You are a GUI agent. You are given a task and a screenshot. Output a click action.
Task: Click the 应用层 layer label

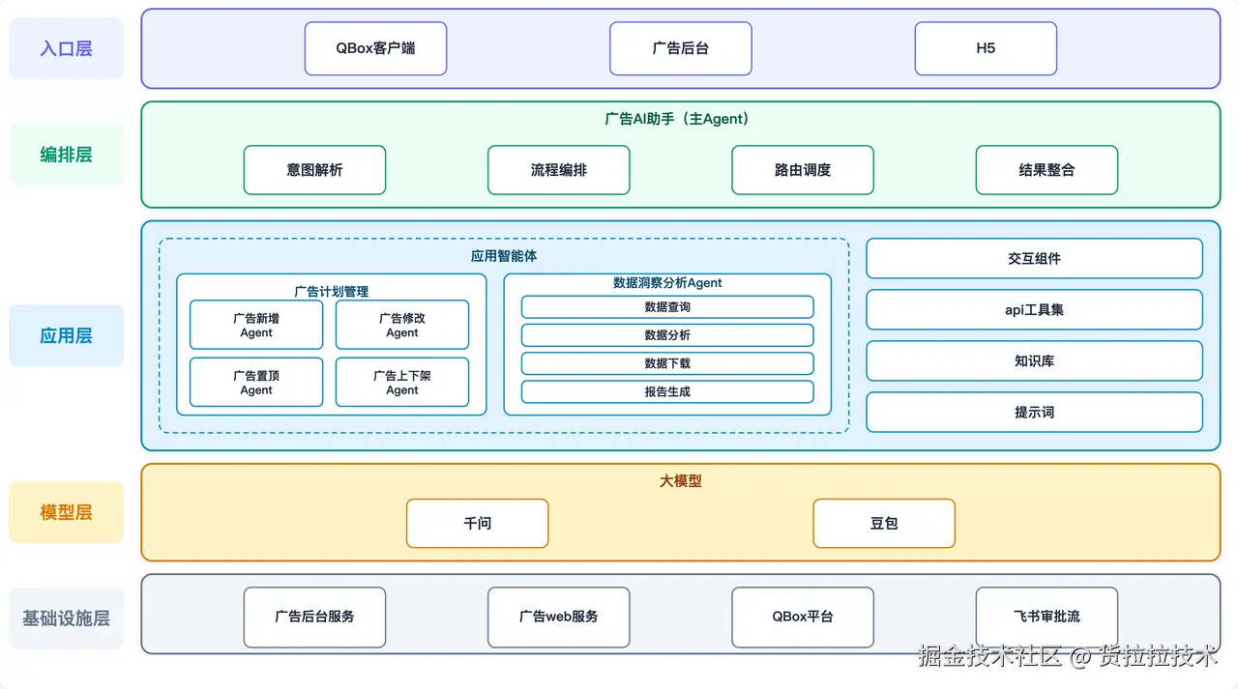(66, 336)
